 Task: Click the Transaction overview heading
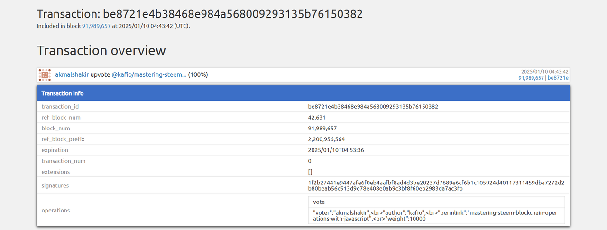pyautogui.click(x=101, y=50)
